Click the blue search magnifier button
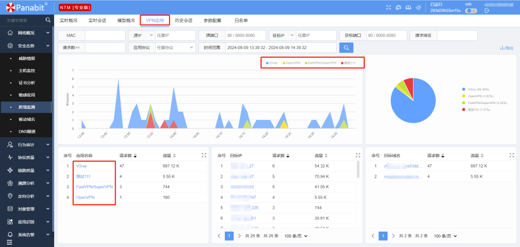This screenshot has height=247, width=520. coord(346,47)
